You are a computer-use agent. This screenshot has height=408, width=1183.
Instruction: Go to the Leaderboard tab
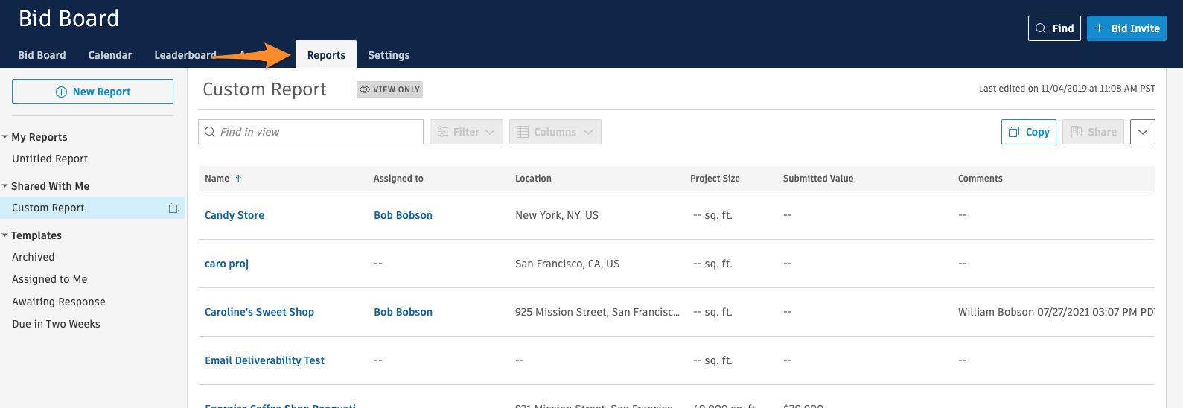pos(185,55)
